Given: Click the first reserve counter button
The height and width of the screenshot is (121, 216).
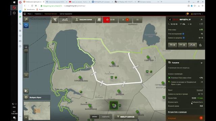Looking at the screenshot, I should pos(172,45).
